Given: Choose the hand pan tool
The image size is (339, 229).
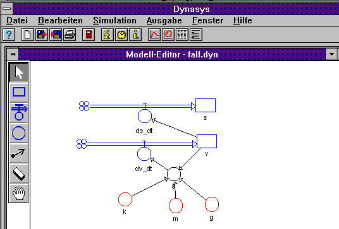Looking at the screenshot, I should click(x=18, y=193).
